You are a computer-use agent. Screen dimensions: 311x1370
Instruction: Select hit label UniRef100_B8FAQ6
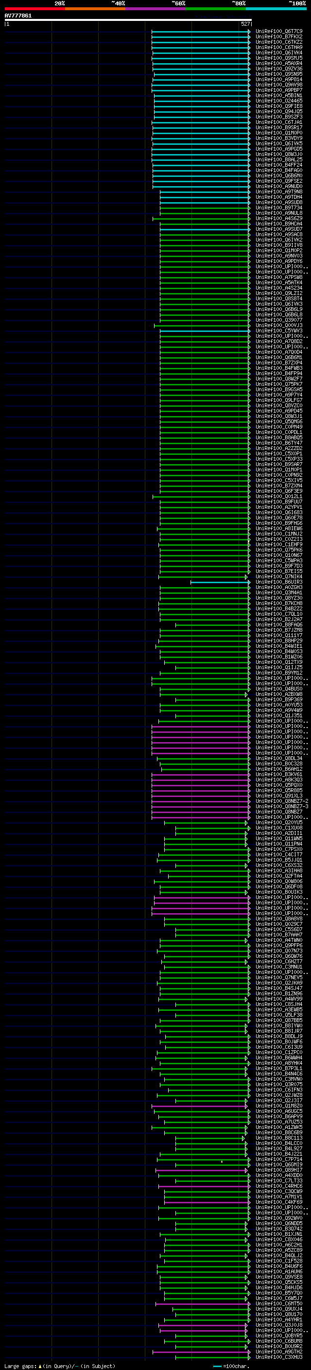279,625
